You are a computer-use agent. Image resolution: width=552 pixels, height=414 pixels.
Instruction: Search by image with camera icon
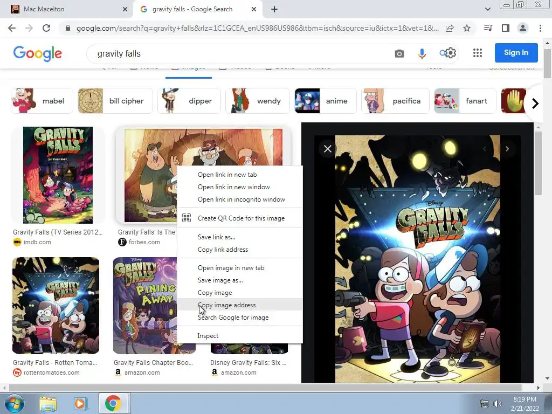click(x=399, y=53)
